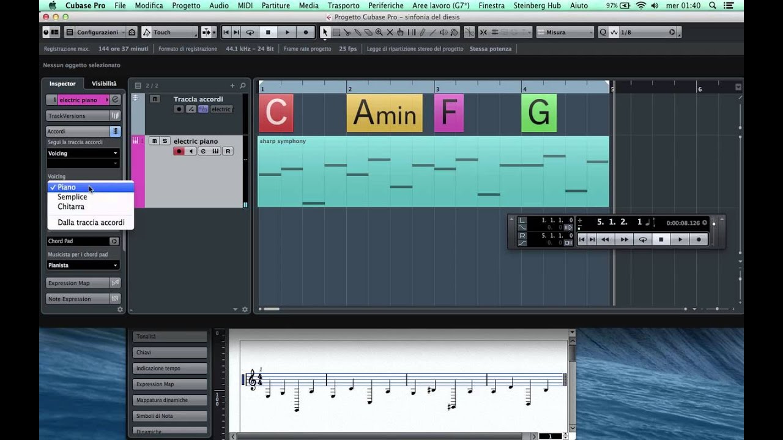Go to right locator (R) in transport panel
Screen dimensions: 783x440
pyautogui.click(x=522, y=235)
